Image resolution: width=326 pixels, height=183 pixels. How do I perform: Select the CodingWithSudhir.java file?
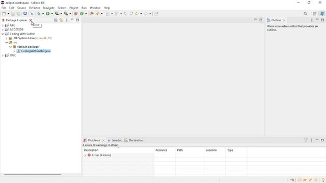coord(36,51)
